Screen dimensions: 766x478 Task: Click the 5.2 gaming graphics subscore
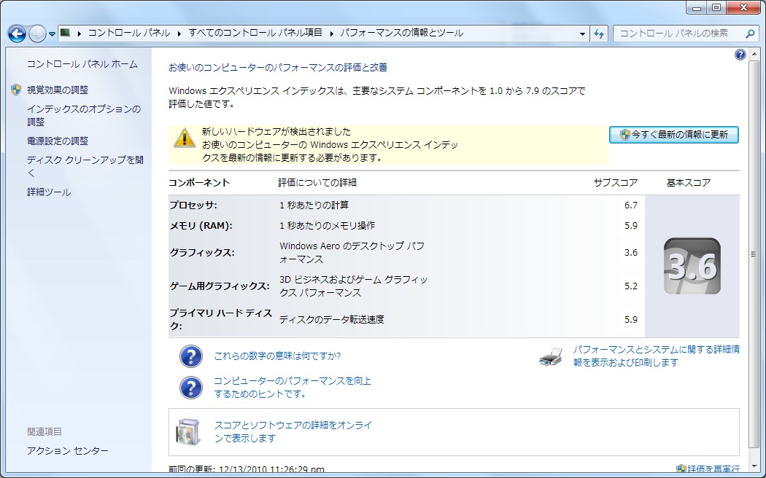631,286
